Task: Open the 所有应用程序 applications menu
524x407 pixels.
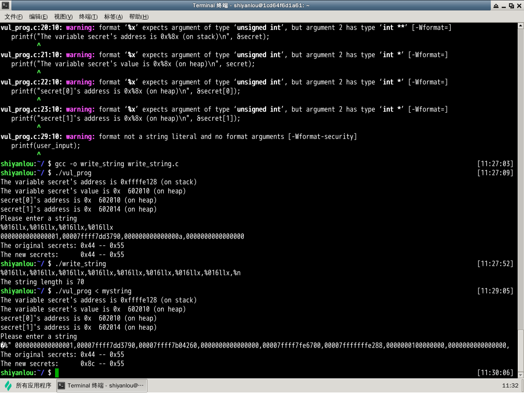Action: click(x=28, y=386)
